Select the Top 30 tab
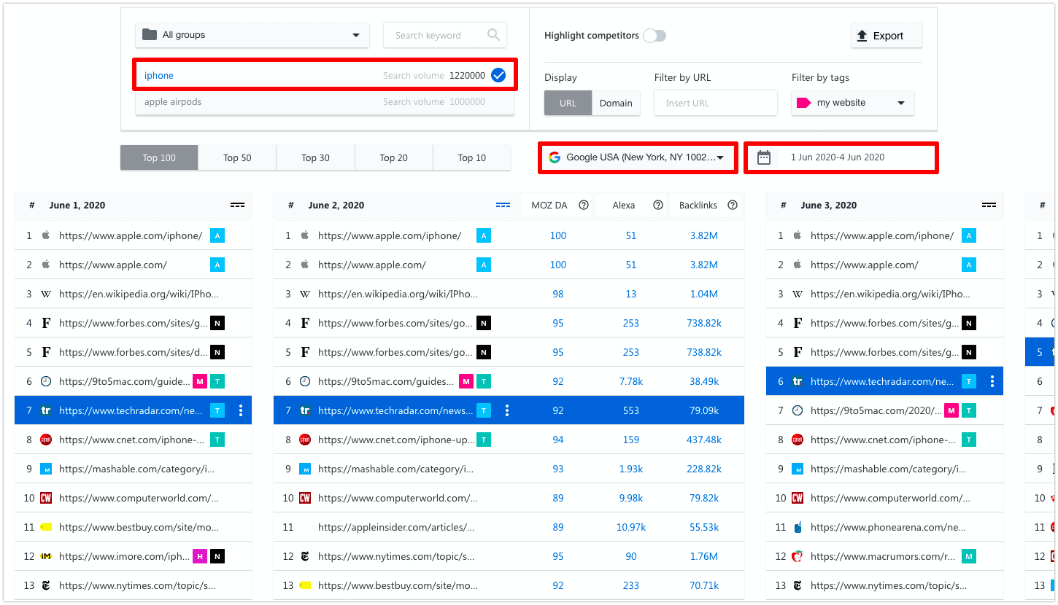Viewport: 1058px width, 605px height. [315, 157]
